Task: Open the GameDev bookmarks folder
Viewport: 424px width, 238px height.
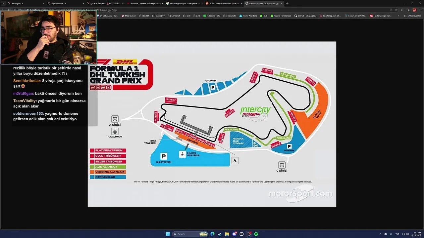Action: (x=158, y=16)
